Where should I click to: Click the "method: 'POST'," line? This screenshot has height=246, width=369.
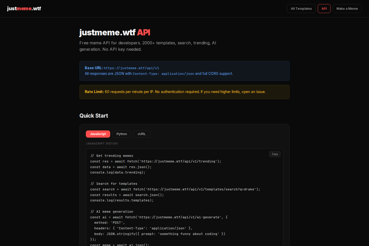click(x=109, y=223)
